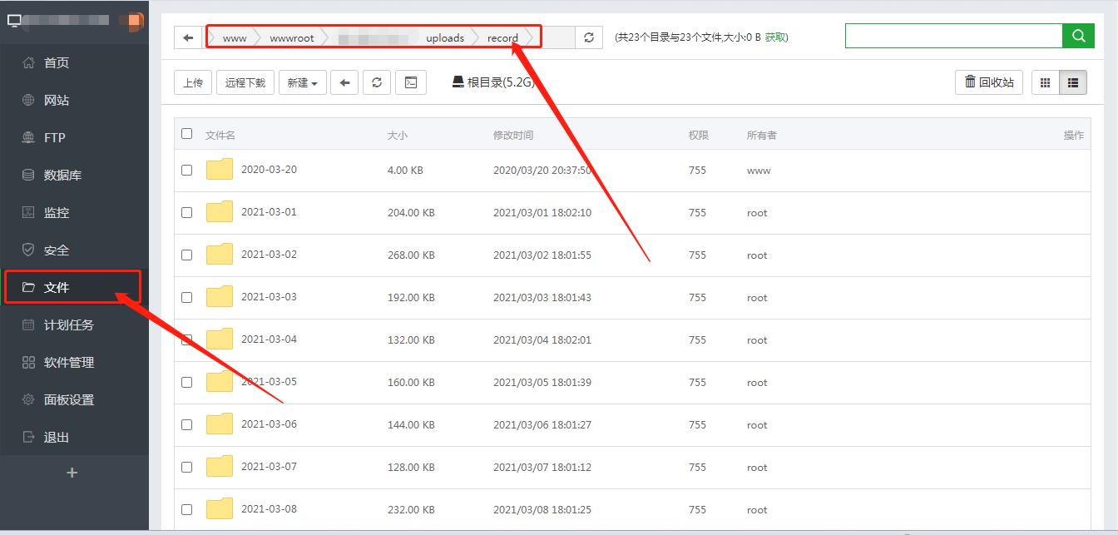Click 退出 to log out
Screen dimensions: 1118x535
click(x=74, y=438)
